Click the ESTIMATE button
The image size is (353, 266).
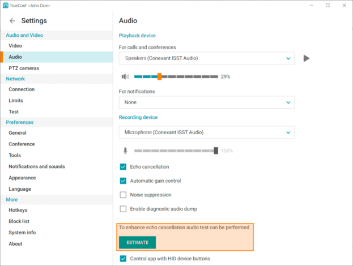[x=137, y=242]
